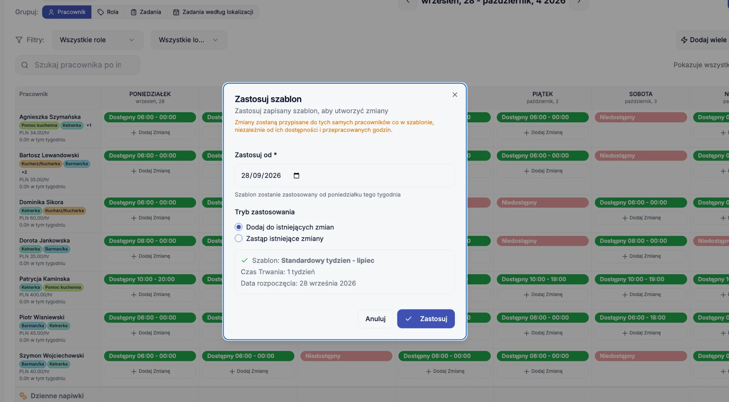
Task: Click the Filtry funnel icon
Action: (x=19, y=40)
